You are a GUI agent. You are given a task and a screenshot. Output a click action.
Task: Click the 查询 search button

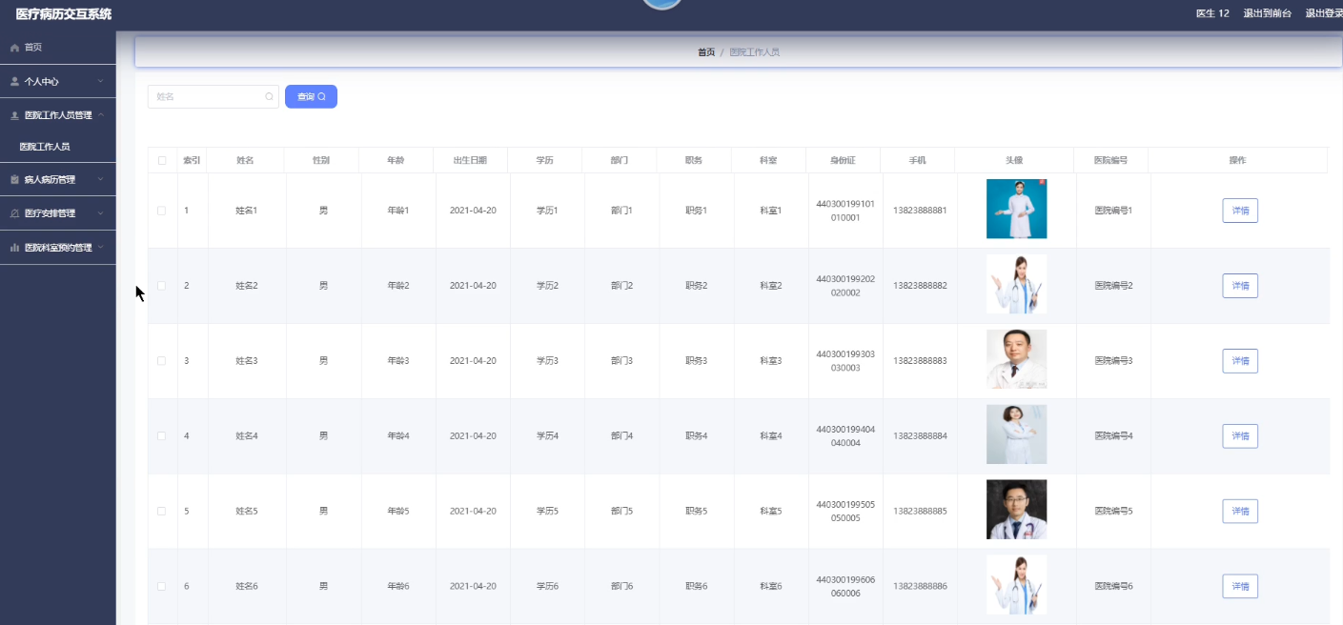point(311,96)
